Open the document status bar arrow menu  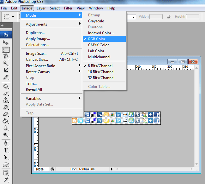tap(112, 169)
